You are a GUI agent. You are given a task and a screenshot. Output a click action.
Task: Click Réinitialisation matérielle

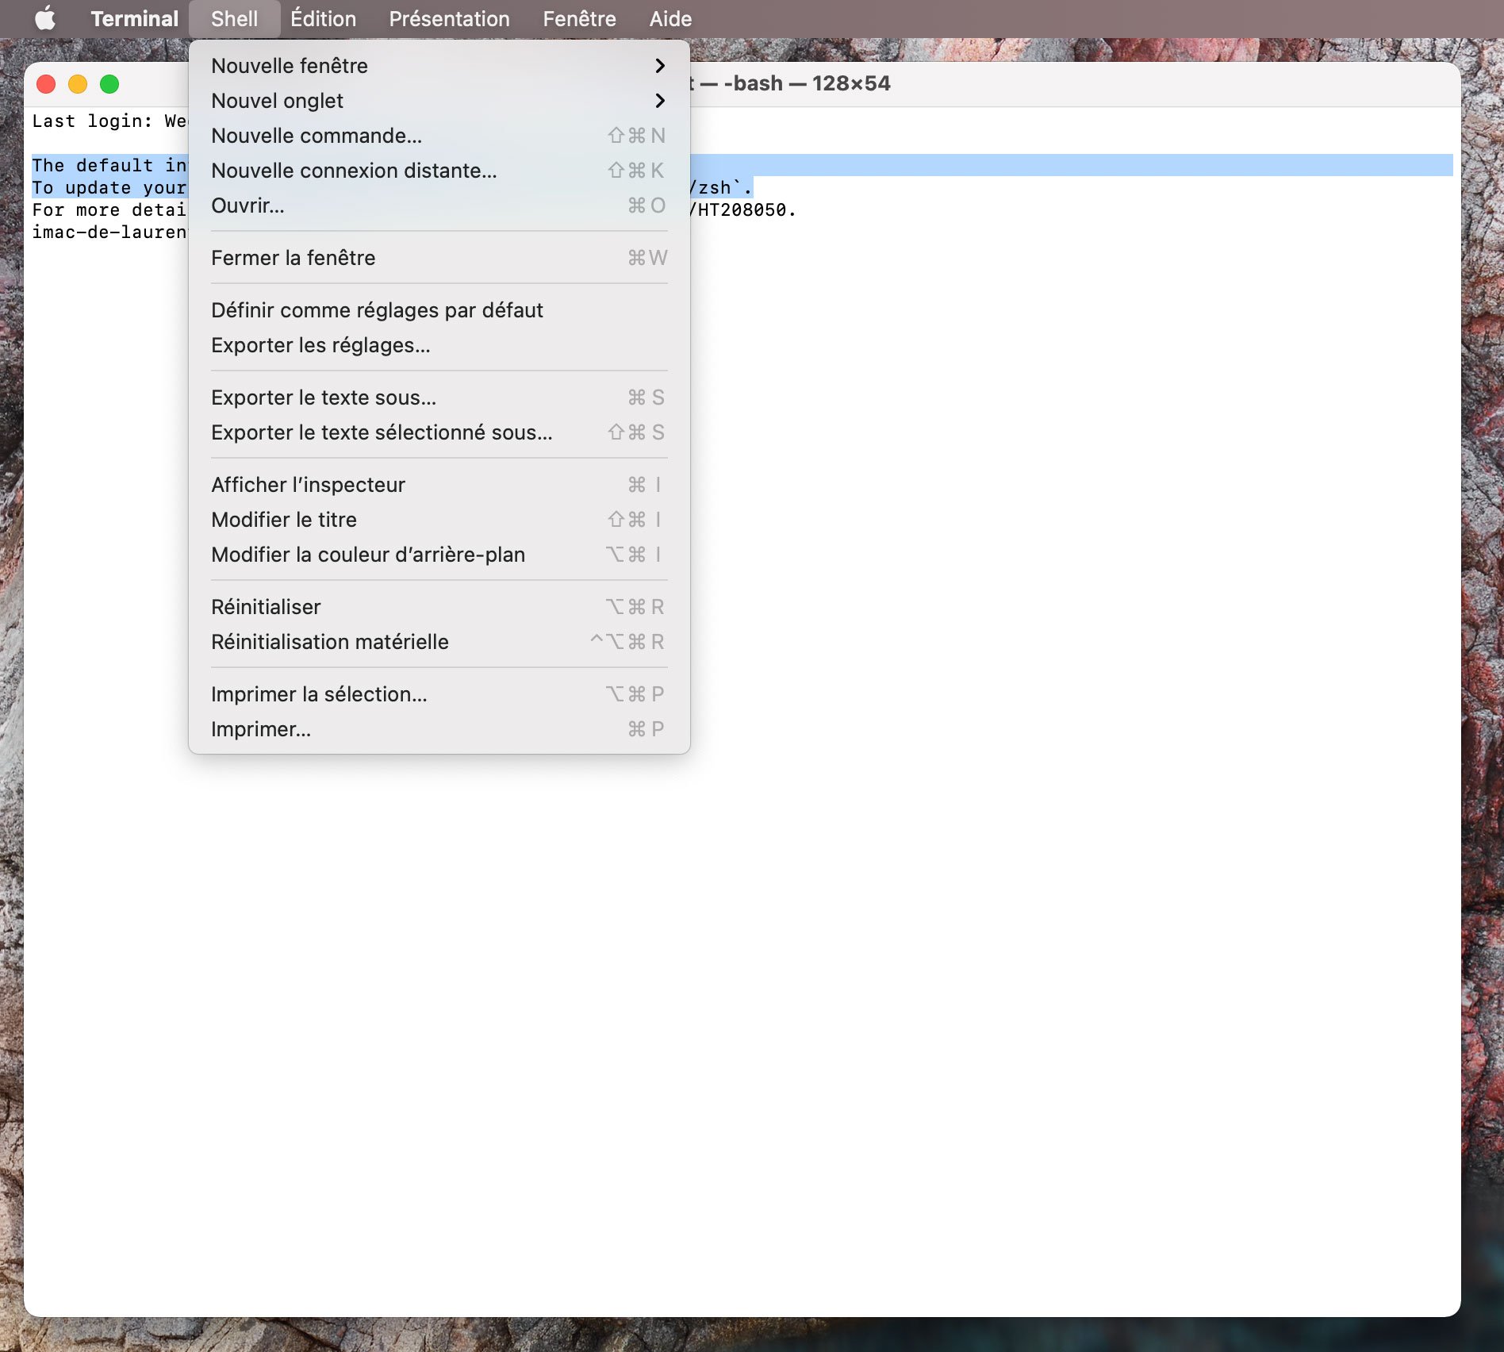click(x=330, y=642)
